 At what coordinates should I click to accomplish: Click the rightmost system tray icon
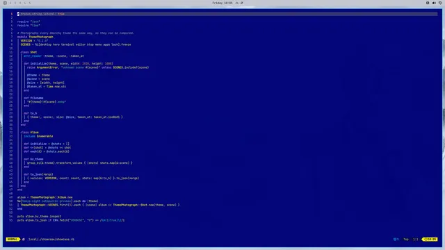pyautogui.click(x=440, y=3)
